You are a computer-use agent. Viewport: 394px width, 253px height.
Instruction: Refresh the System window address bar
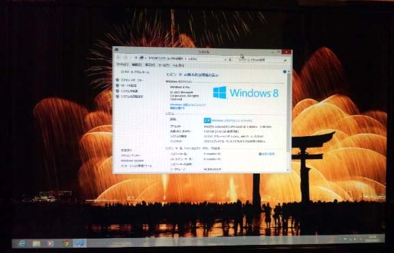(230, 60)
